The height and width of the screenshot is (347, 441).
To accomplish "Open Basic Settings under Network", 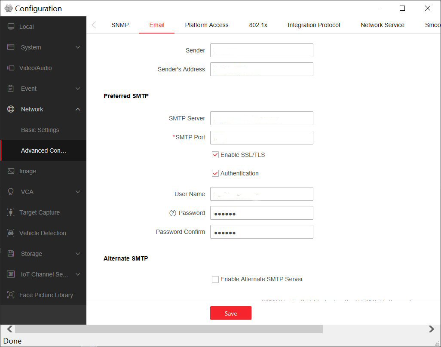I will tap(40, 130).
